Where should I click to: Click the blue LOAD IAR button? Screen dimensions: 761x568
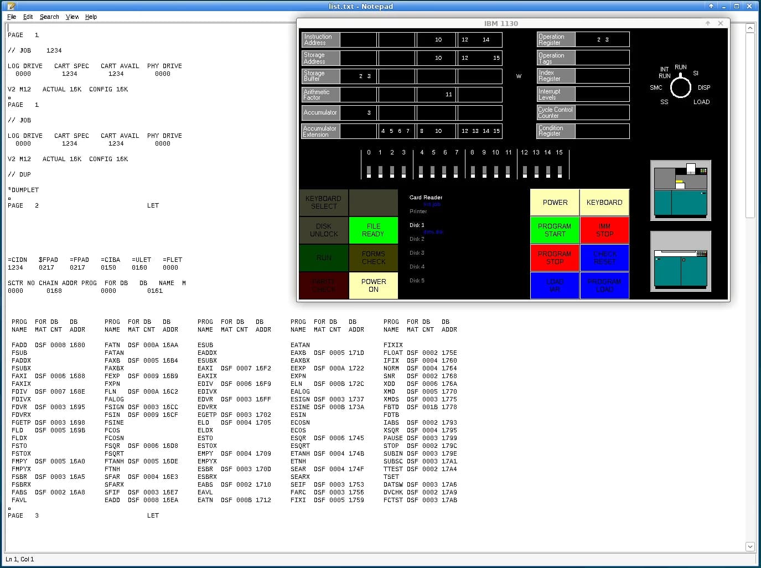tap(555, 286)
